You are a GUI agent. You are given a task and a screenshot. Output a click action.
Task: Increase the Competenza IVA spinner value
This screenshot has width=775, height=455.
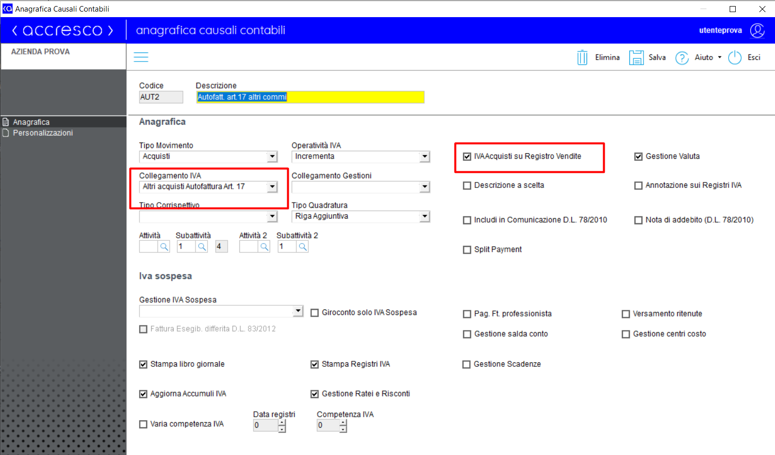coord(343,422)
